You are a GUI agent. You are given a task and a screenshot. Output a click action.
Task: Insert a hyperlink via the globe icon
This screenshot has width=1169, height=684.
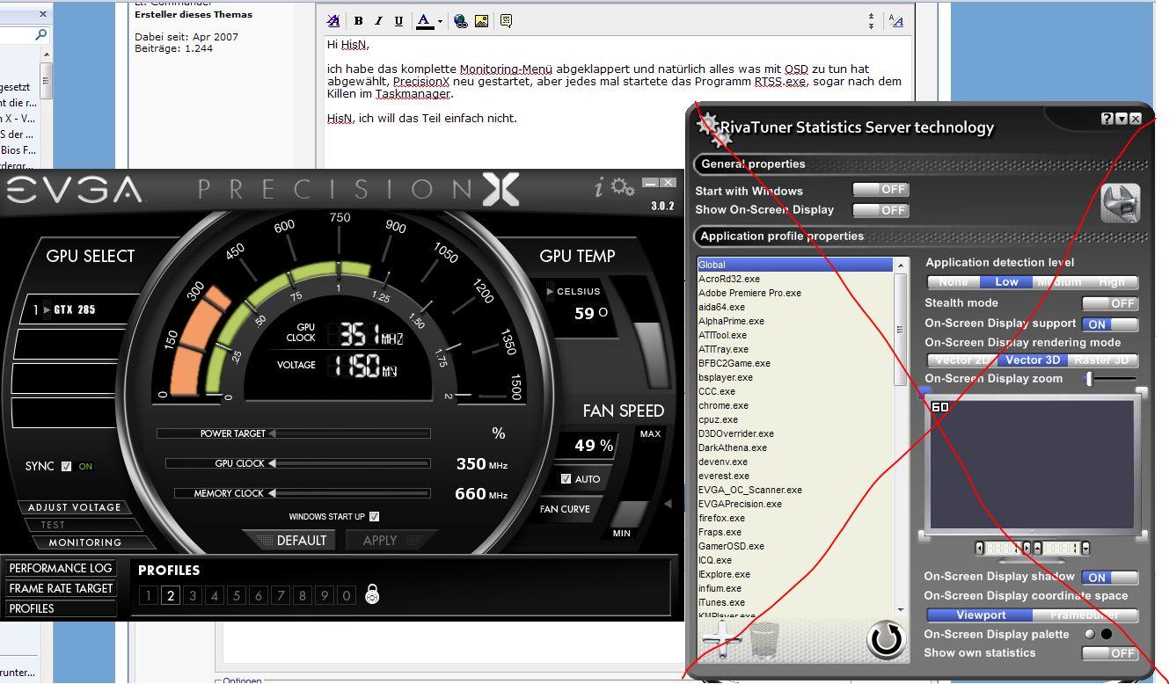coord(460,20)
